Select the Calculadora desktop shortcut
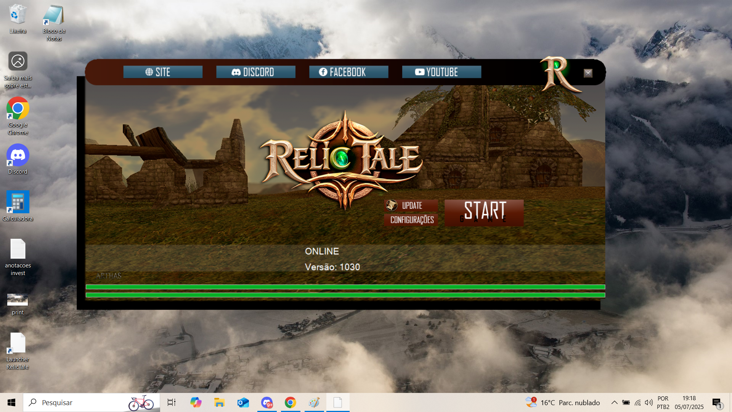The height and width of the screenshot is (412, 732). [x=18, y=206]
